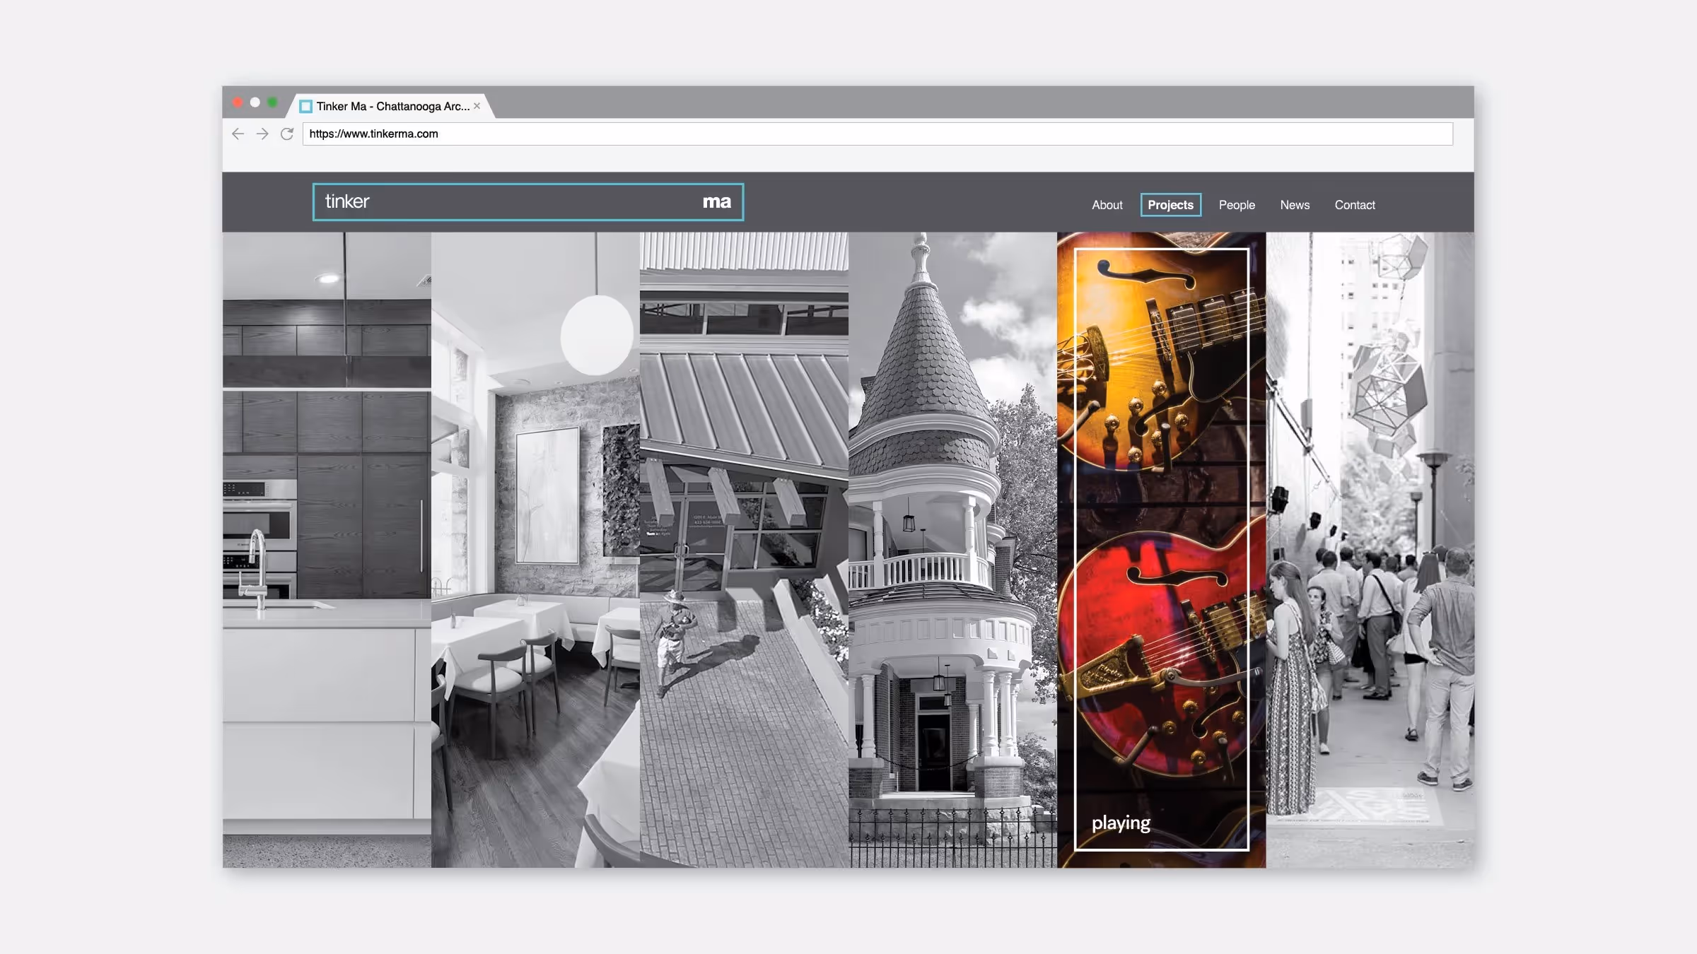Reload the page with the refresh icon
Screen dimensions: 1697x954
286,134
